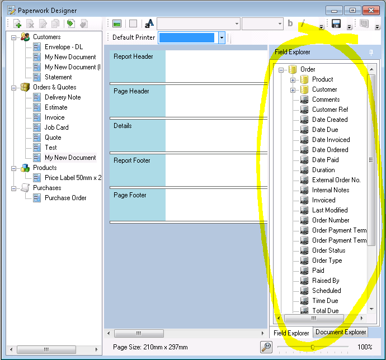The width and height of the screenshot is (386, 360).
Task: Expand the Product node in Field Explorer
Action: point(293,79)
